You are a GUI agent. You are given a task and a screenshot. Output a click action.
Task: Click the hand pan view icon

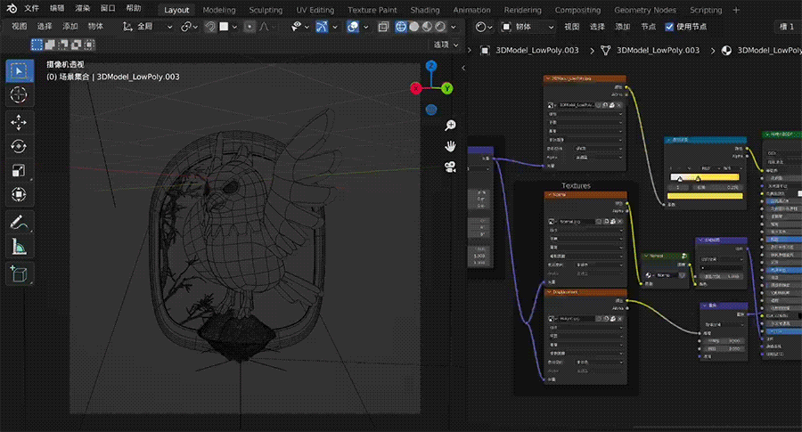click(x=452, y=146)
